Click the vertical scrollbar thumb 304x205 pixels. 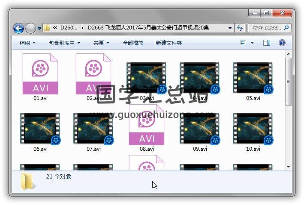288,82
